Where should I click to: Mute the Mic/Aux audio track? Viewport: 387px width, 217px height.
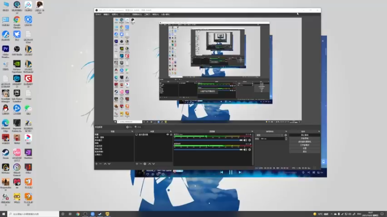click(245, 140)
